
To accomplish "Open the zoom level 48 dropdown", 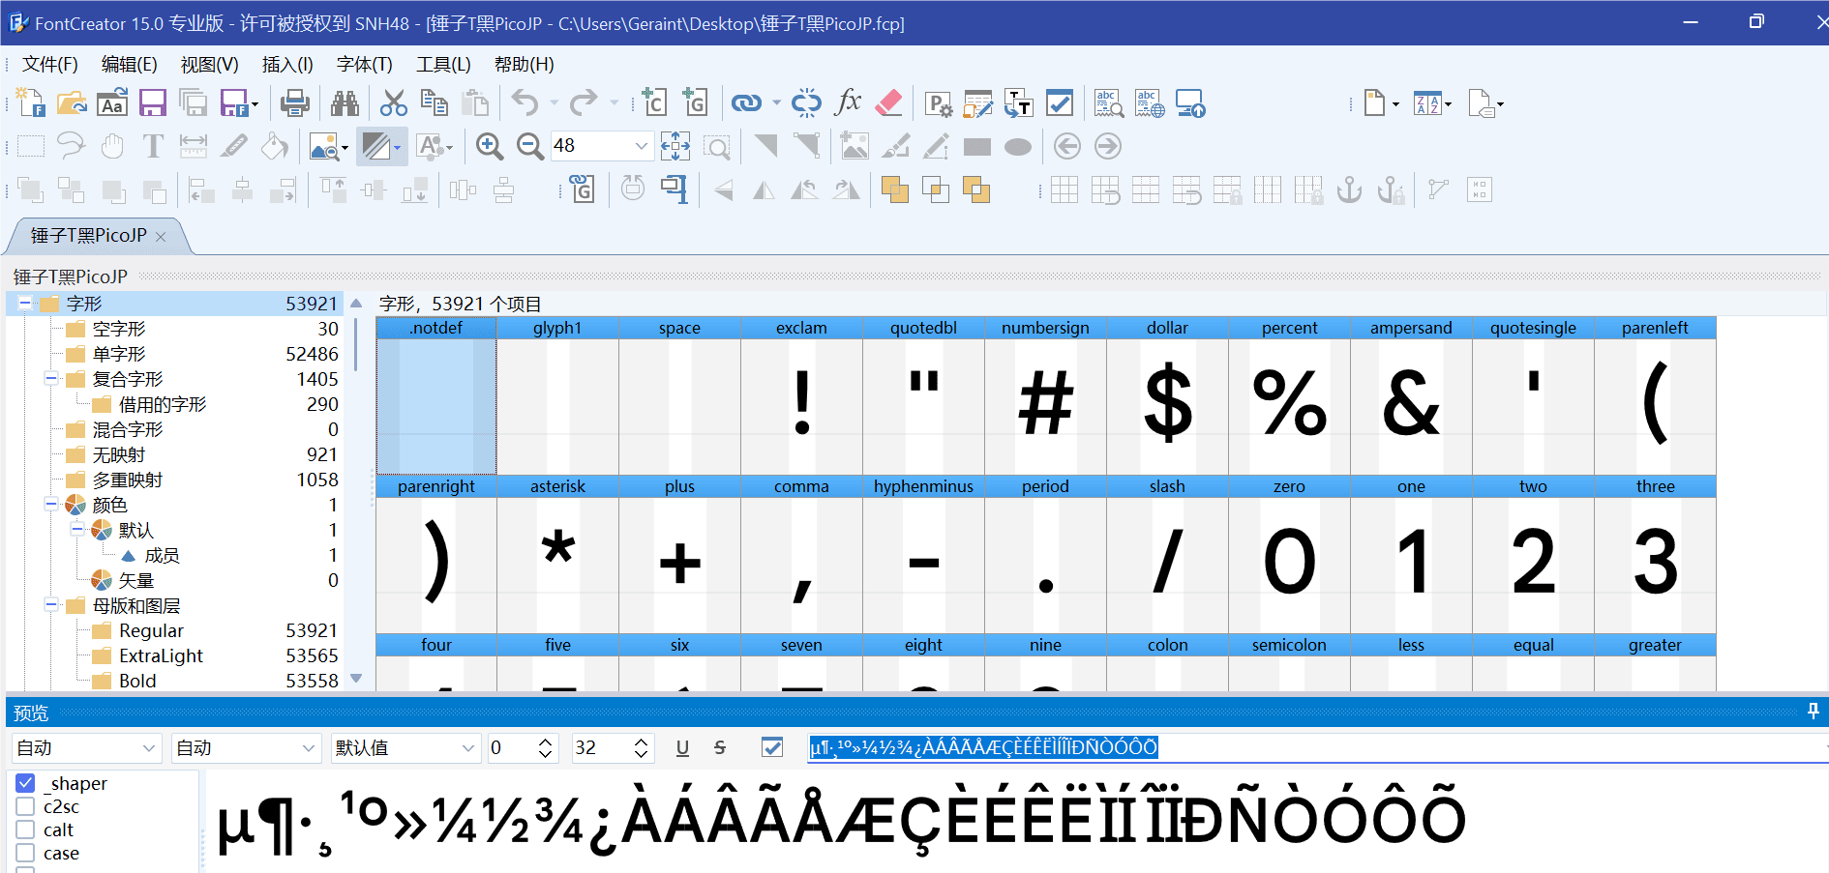I will click(x=641, y=146).
